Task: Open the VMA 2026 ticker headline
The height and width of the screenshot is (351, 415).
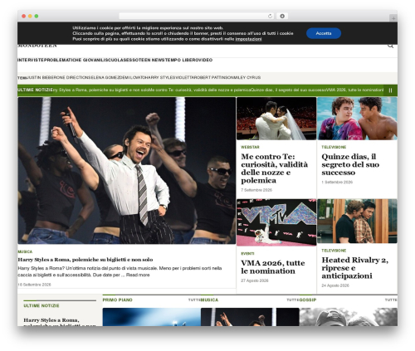Action: click(354, 90)
